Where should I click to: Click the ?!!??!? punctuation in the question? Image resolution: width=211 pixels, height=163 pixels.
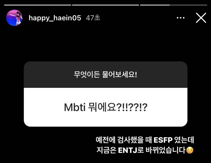132,107
